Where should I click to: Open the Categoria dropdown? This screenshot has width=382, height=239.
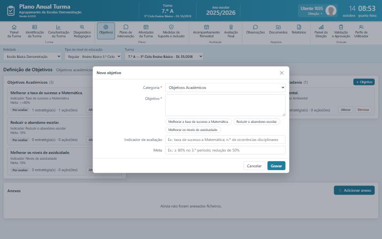[x=225, y=87]
